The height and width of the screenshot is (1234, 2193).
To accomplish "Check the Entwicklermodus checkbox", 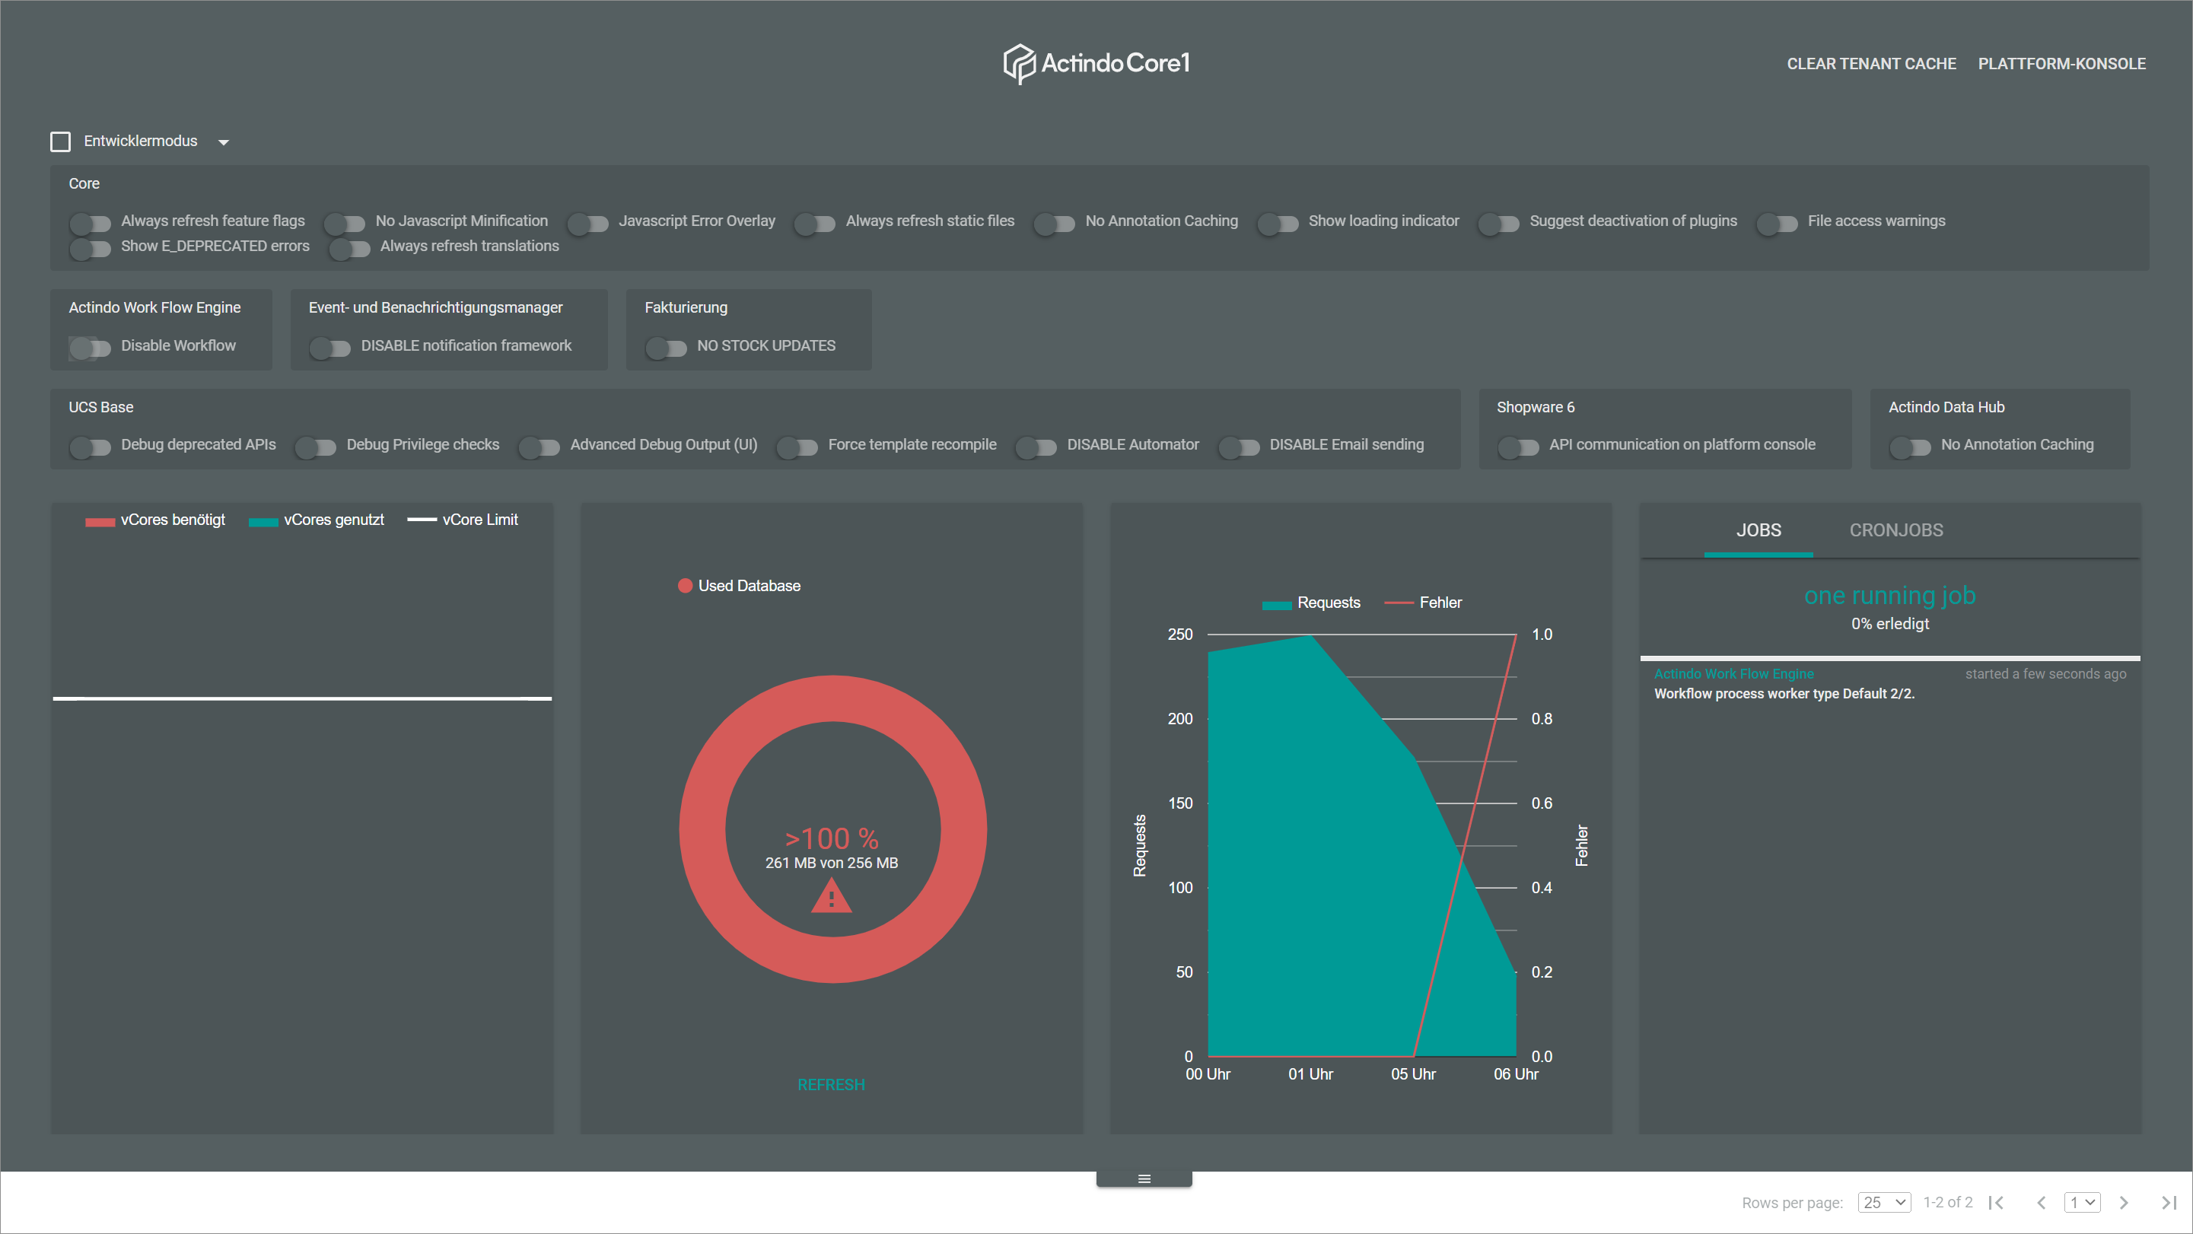I will pyautogui.click(x=60, y=142).
